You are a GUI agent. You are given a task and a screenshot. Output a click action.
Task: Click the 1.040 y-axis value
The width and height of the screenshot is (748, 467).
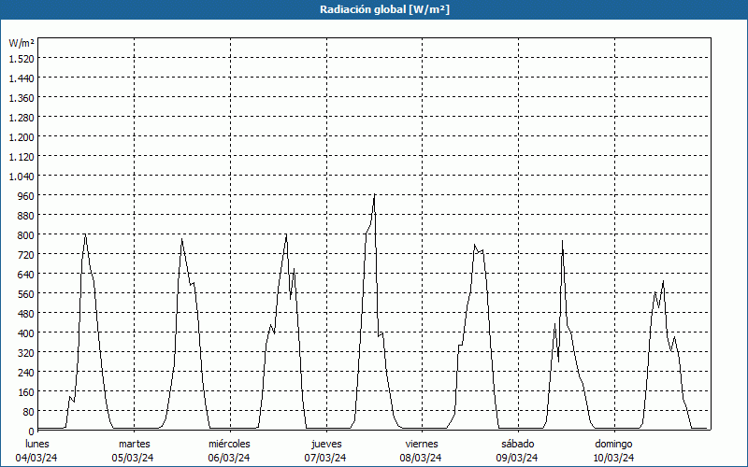click(x=22, y=177)
